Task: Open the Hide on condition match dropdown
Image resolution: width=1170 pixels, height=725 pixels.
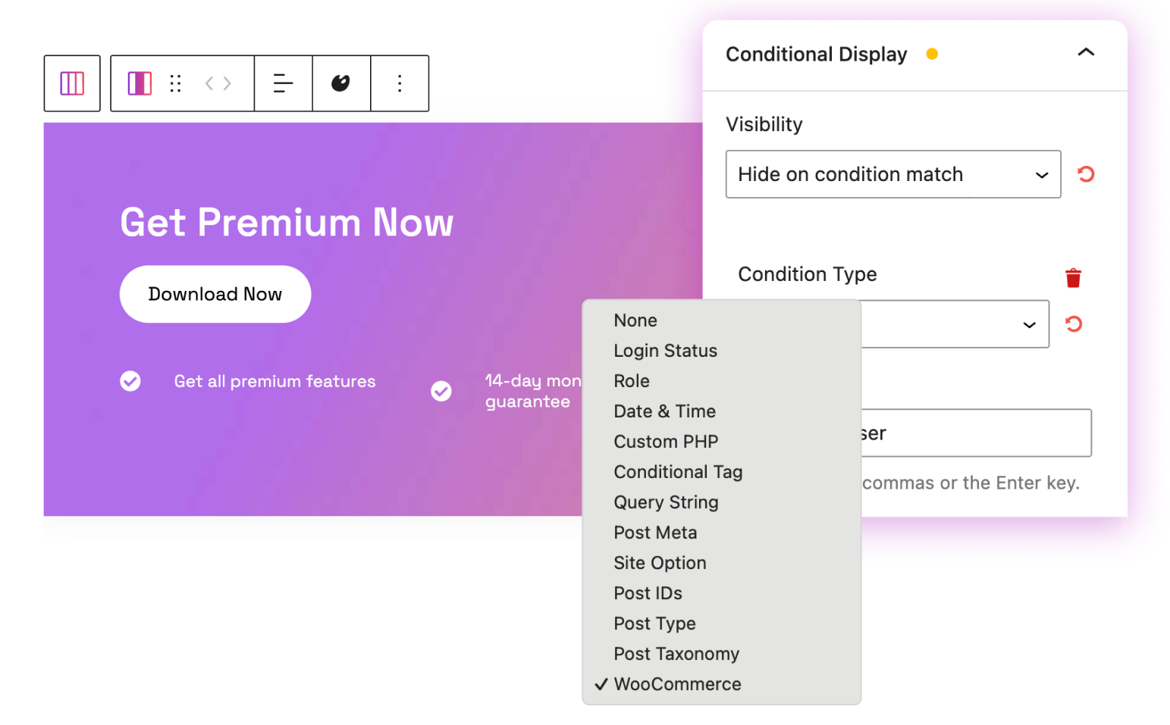Action: point(892,174)
